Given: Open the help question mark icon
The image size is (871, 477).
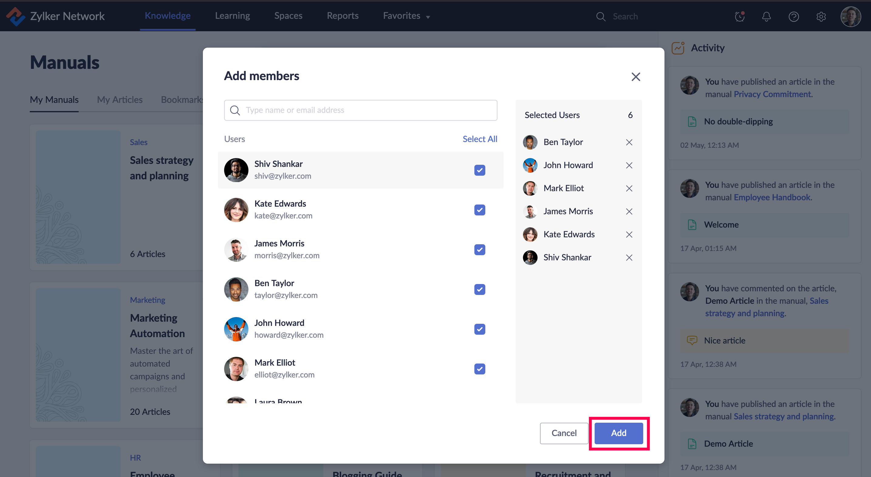Looking at the screenshot, I should [x=794, y=16].
